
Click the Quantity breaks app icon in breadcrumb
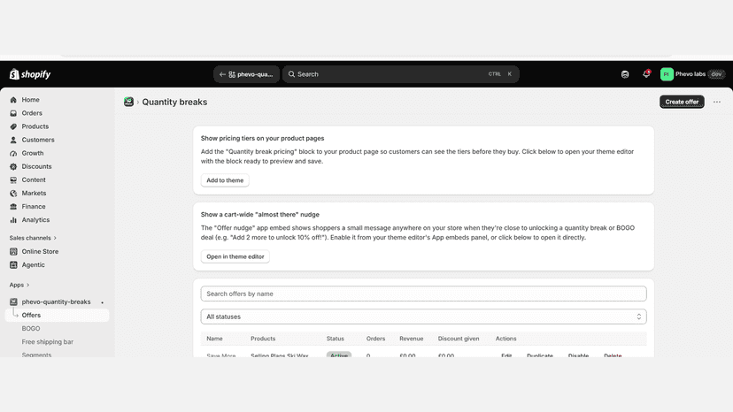point(128,102)
